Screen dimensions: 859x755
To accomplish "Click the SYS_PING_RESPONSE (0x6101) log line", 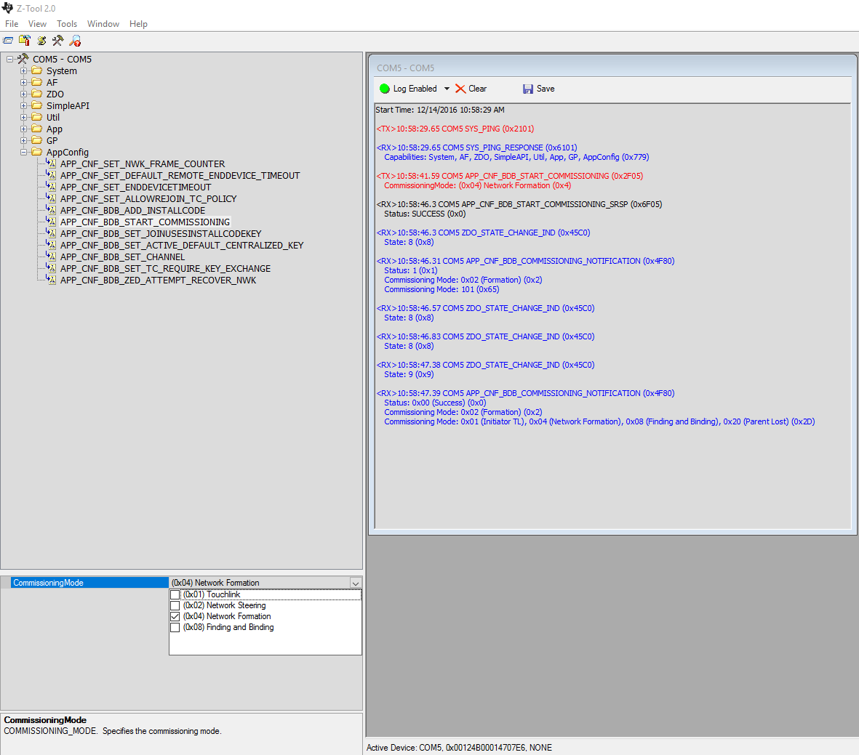I will (476, 148).
